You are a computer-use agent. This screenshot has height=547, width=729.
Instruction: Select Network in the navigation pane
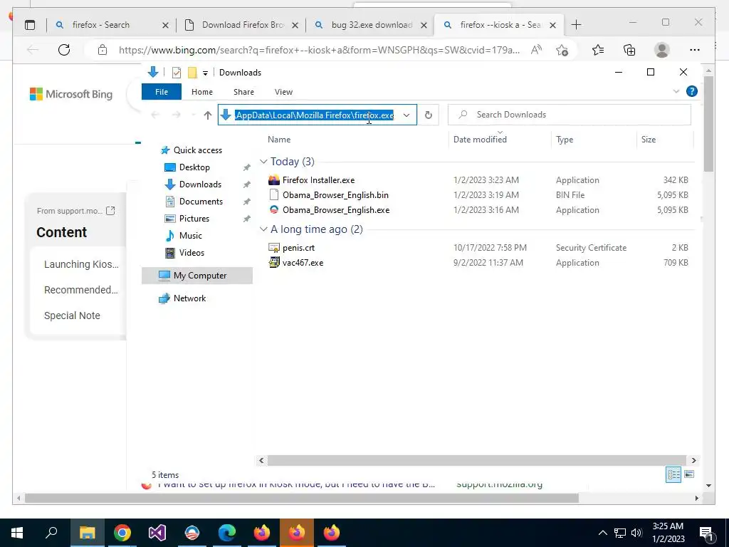click(189, 298)
